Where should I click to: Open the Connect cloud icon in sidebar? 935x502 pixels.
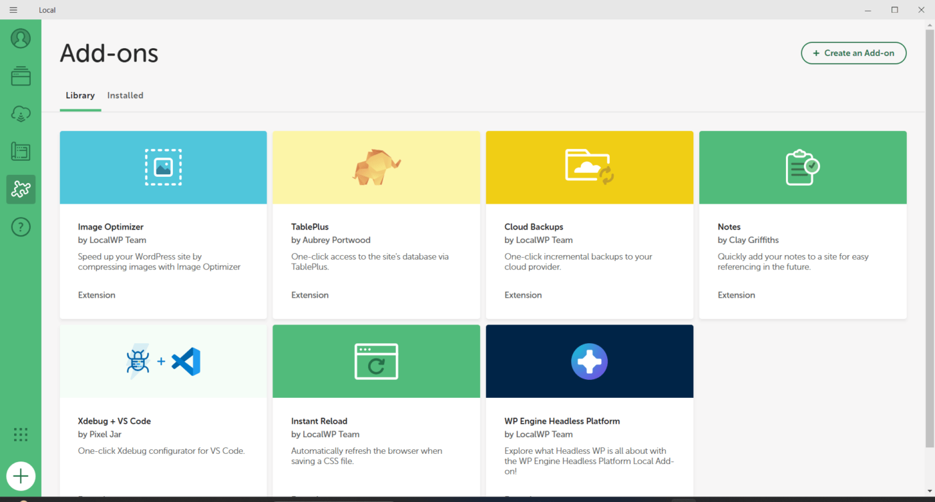pyautogui.click(x=21, y=114)
